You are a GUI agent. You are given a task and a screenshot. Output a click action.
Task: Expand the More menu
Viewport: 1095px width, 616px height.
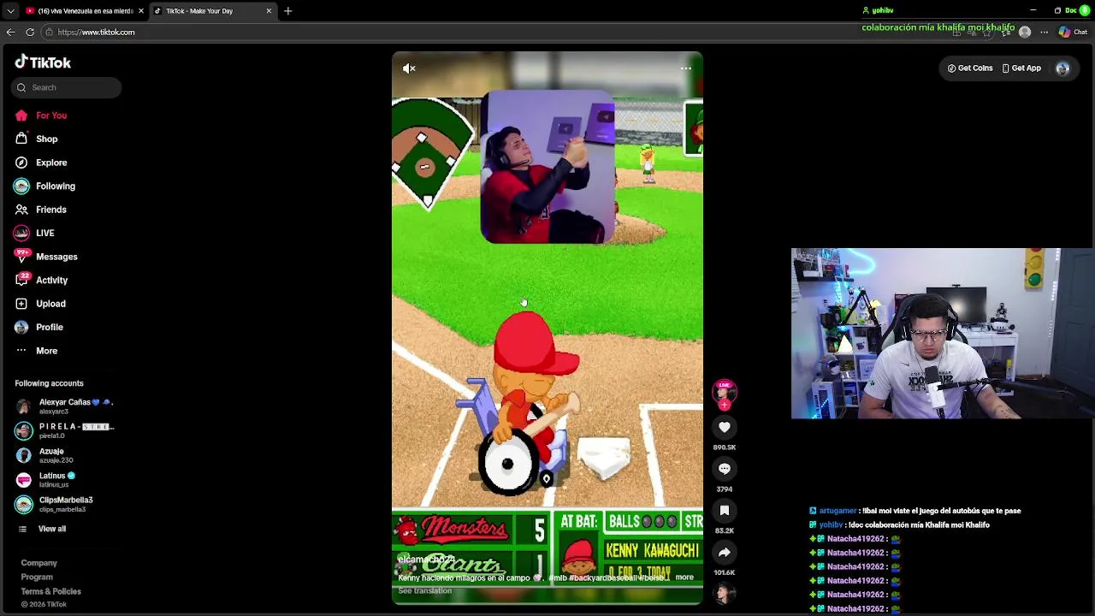point(47,351)
